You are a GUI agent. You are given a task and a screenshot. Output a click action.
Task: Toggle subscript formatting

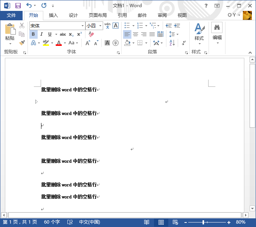coord(71,34)
